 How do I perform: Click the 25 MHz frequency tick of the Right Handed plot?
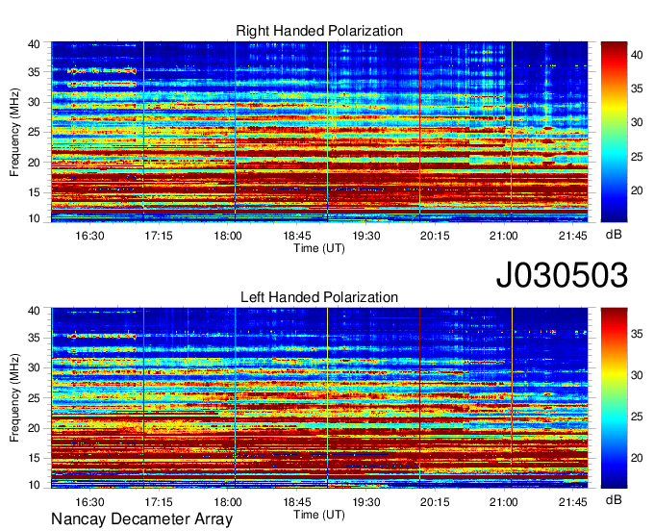[x=34, y=132]
